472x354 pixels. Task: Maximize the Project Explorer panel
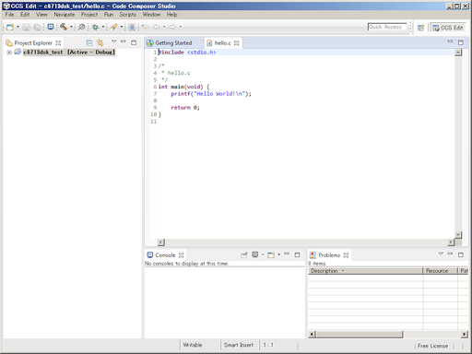[x=134, y=42]
